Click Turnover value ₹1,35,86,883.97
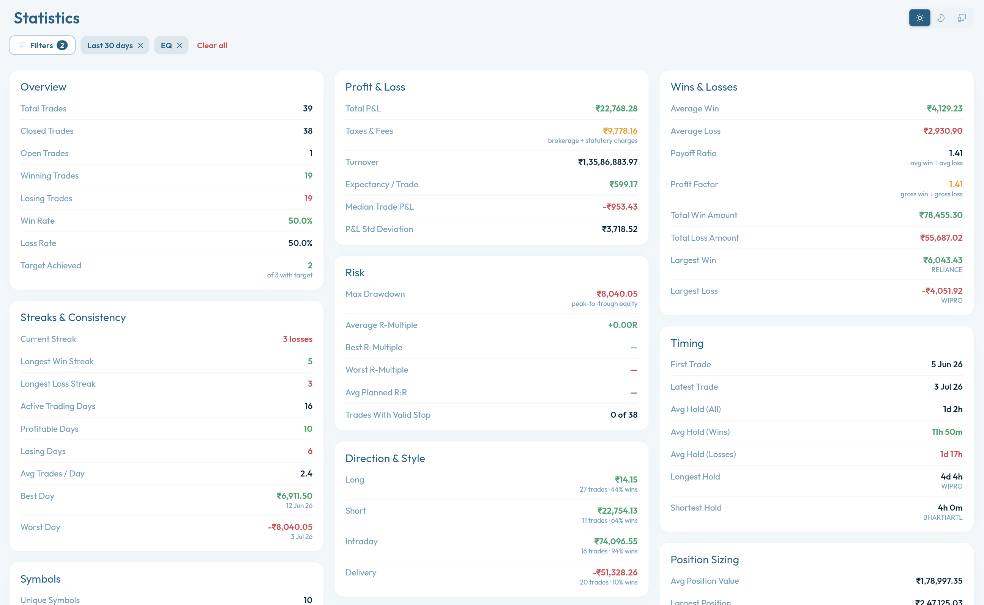The width and height of the screenshot is (984, 605). [x=608, y=161]
